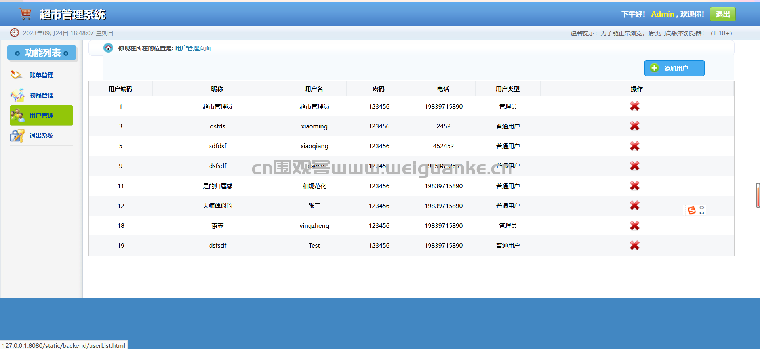Viewport: 760px width, 349px height.
Task: Click the Admin username text
Action: click(663, 14)
